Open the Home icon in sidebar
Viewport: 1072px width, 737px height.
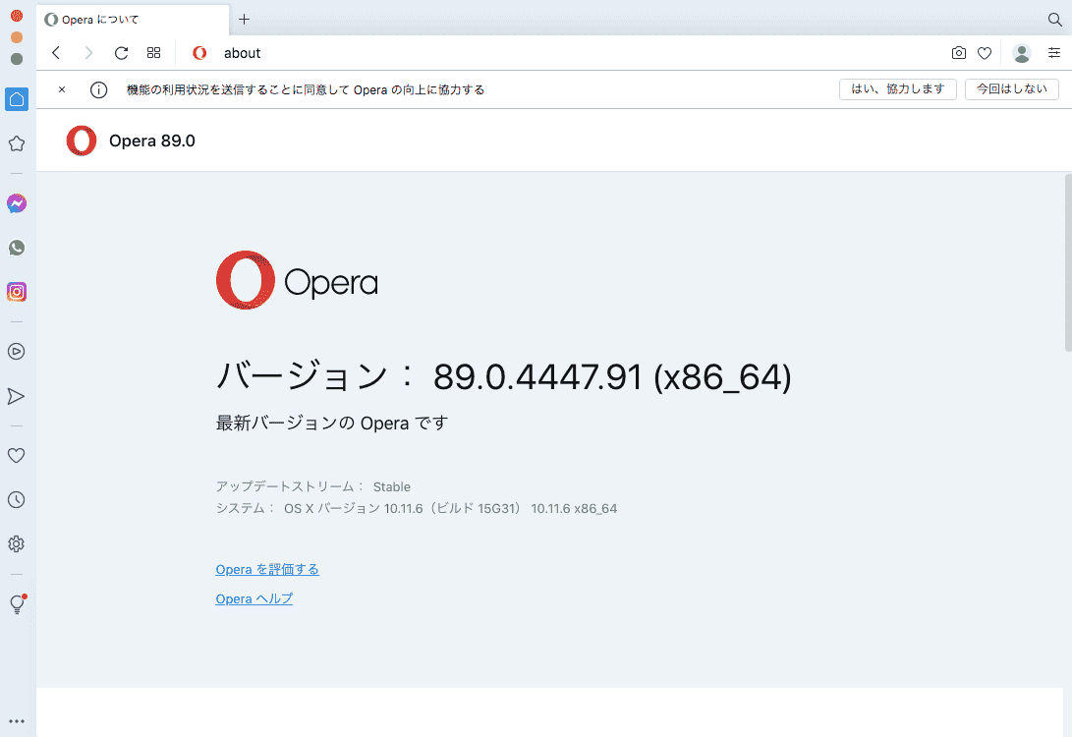tap(17, 99)
